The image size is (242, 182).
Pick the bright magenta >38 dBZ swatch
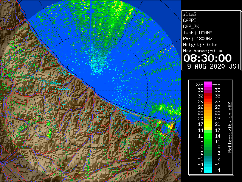[x=208, y=85]
